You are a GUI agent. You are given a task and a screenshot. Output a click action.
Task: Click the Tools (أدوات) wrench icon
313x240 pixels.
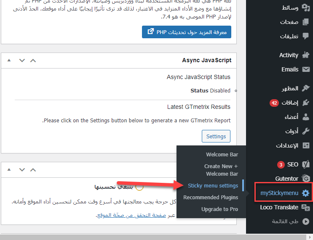[x=305, y=131]
